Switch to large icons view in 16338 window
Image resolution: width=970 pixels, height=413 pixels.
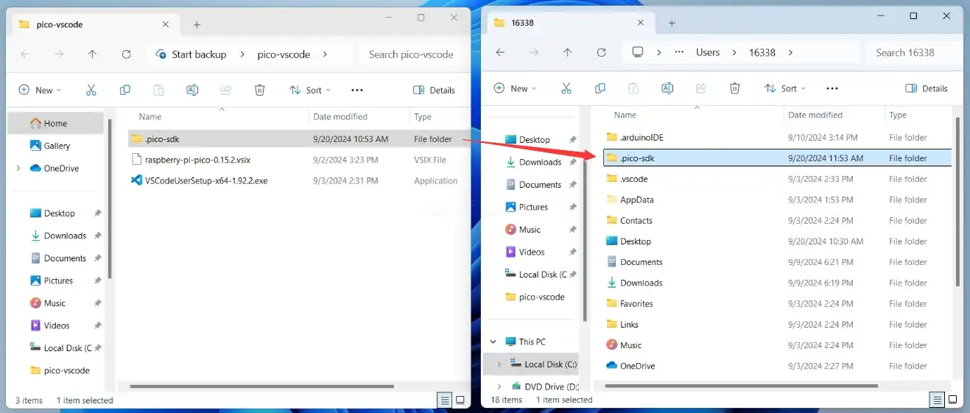[953, 400]
